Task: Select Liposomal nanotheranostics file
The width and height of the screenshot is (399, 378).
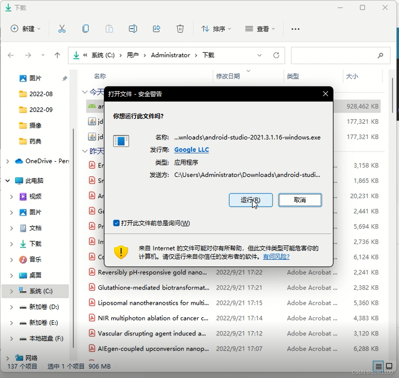Action: tap(153, 303)
